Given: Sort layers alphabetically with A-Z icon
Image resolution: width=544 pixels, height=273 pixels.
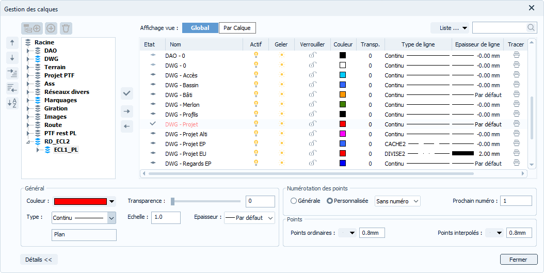Looking at the screenshot, I should point(12,103).
